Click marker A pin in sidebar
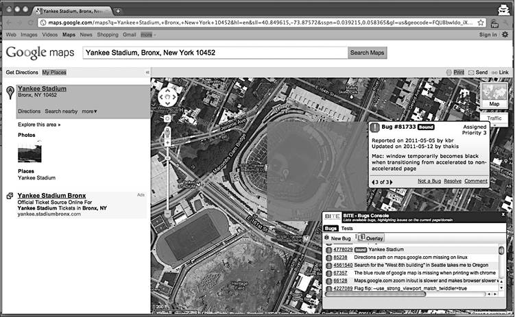 click(10, 92)
